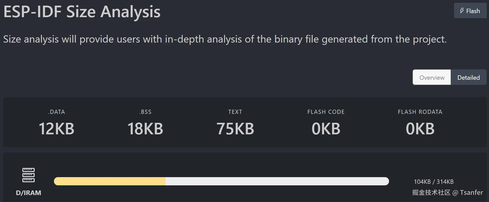Click the lightning bolt flash icon

pos(462,11)
